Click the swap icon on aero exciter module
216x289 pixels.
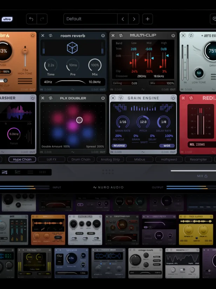pos(191,36)
